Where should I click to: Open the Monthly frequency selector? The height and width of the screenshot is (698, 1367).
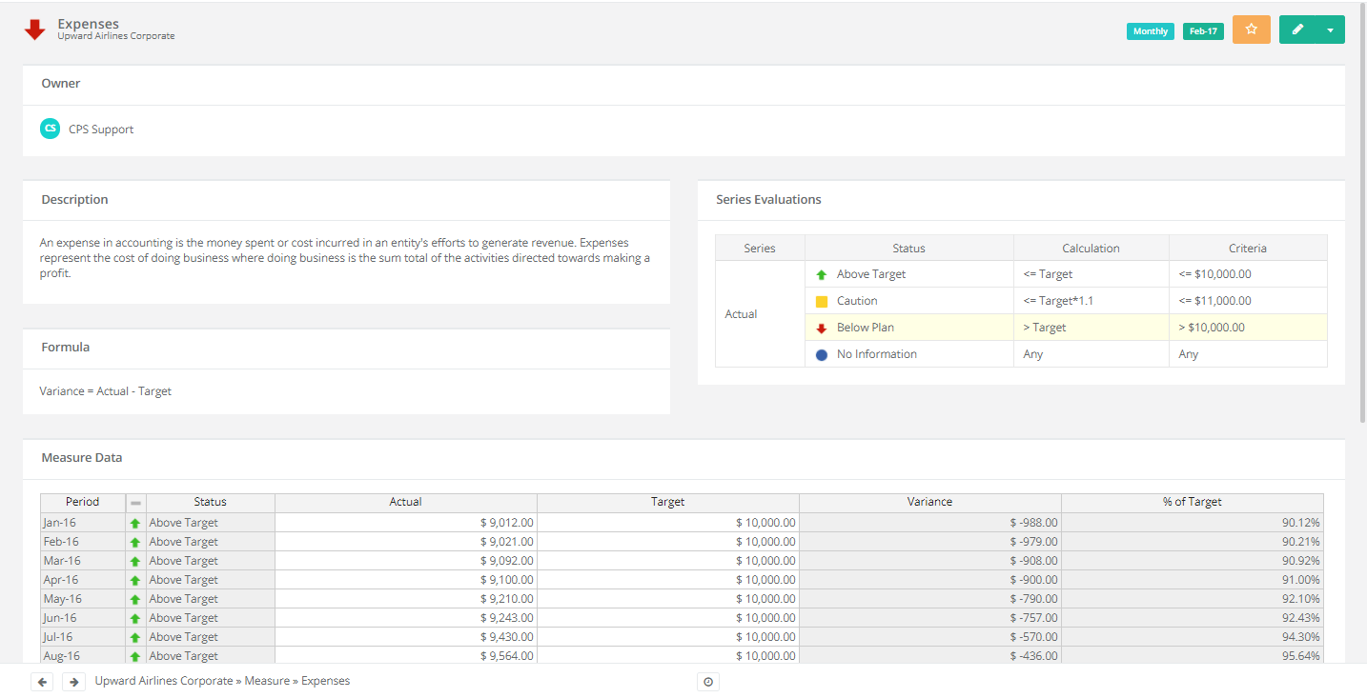[x=1150, y=30]
